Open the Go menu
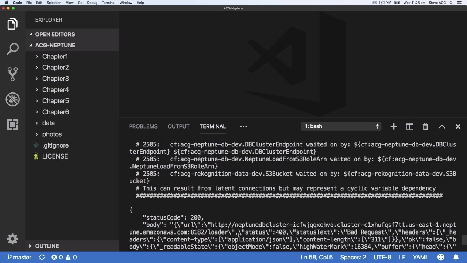 (x=80, y=3)
